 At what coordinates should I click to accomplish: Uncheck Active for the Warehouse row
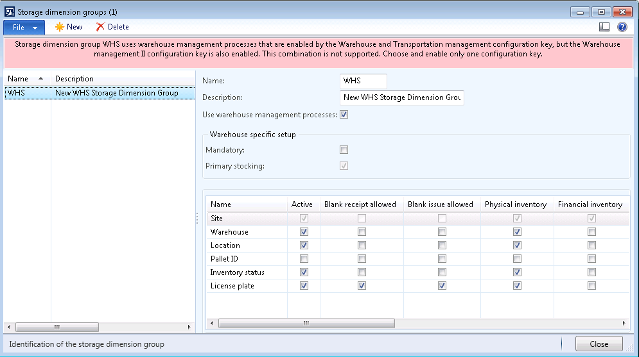(304, 232)
